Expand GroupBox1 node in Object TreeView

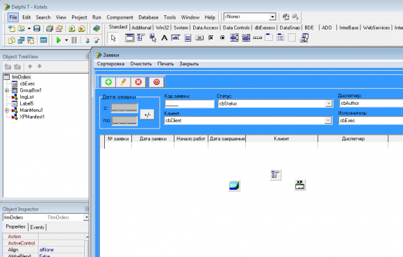(7, 90)
